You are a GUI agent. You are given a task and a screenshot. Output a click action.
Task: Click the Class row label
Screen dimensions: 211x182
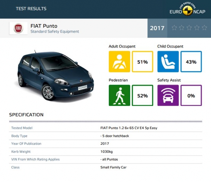click(x=15, y=167)
